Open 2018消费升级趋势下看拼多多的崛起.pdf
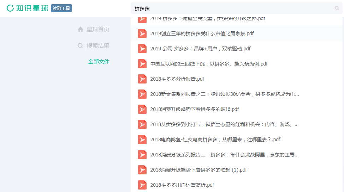This screenshot has height=192, width=344. coord(195,109)
